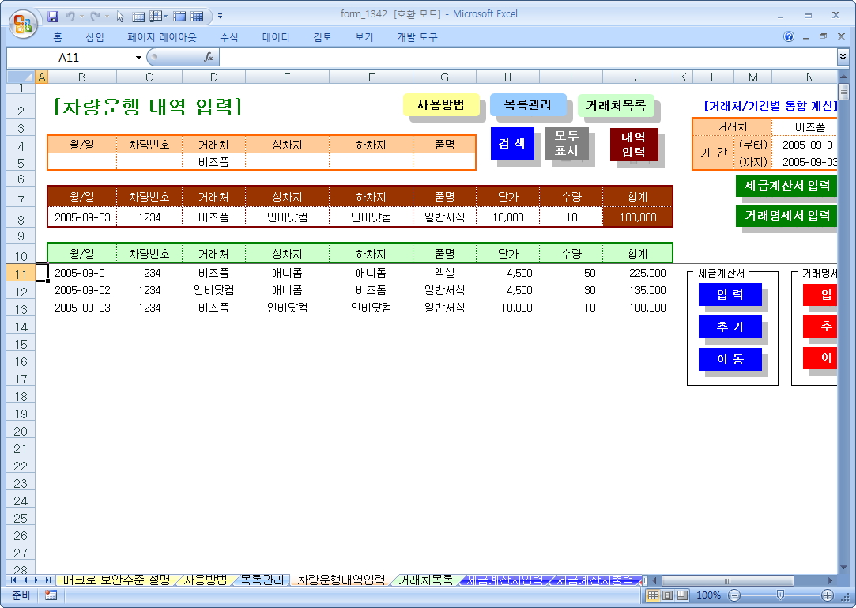Switch to Page Layout view
Image resolution: width=856 pixels, height=608 pixels.
(x=667, y=595)
